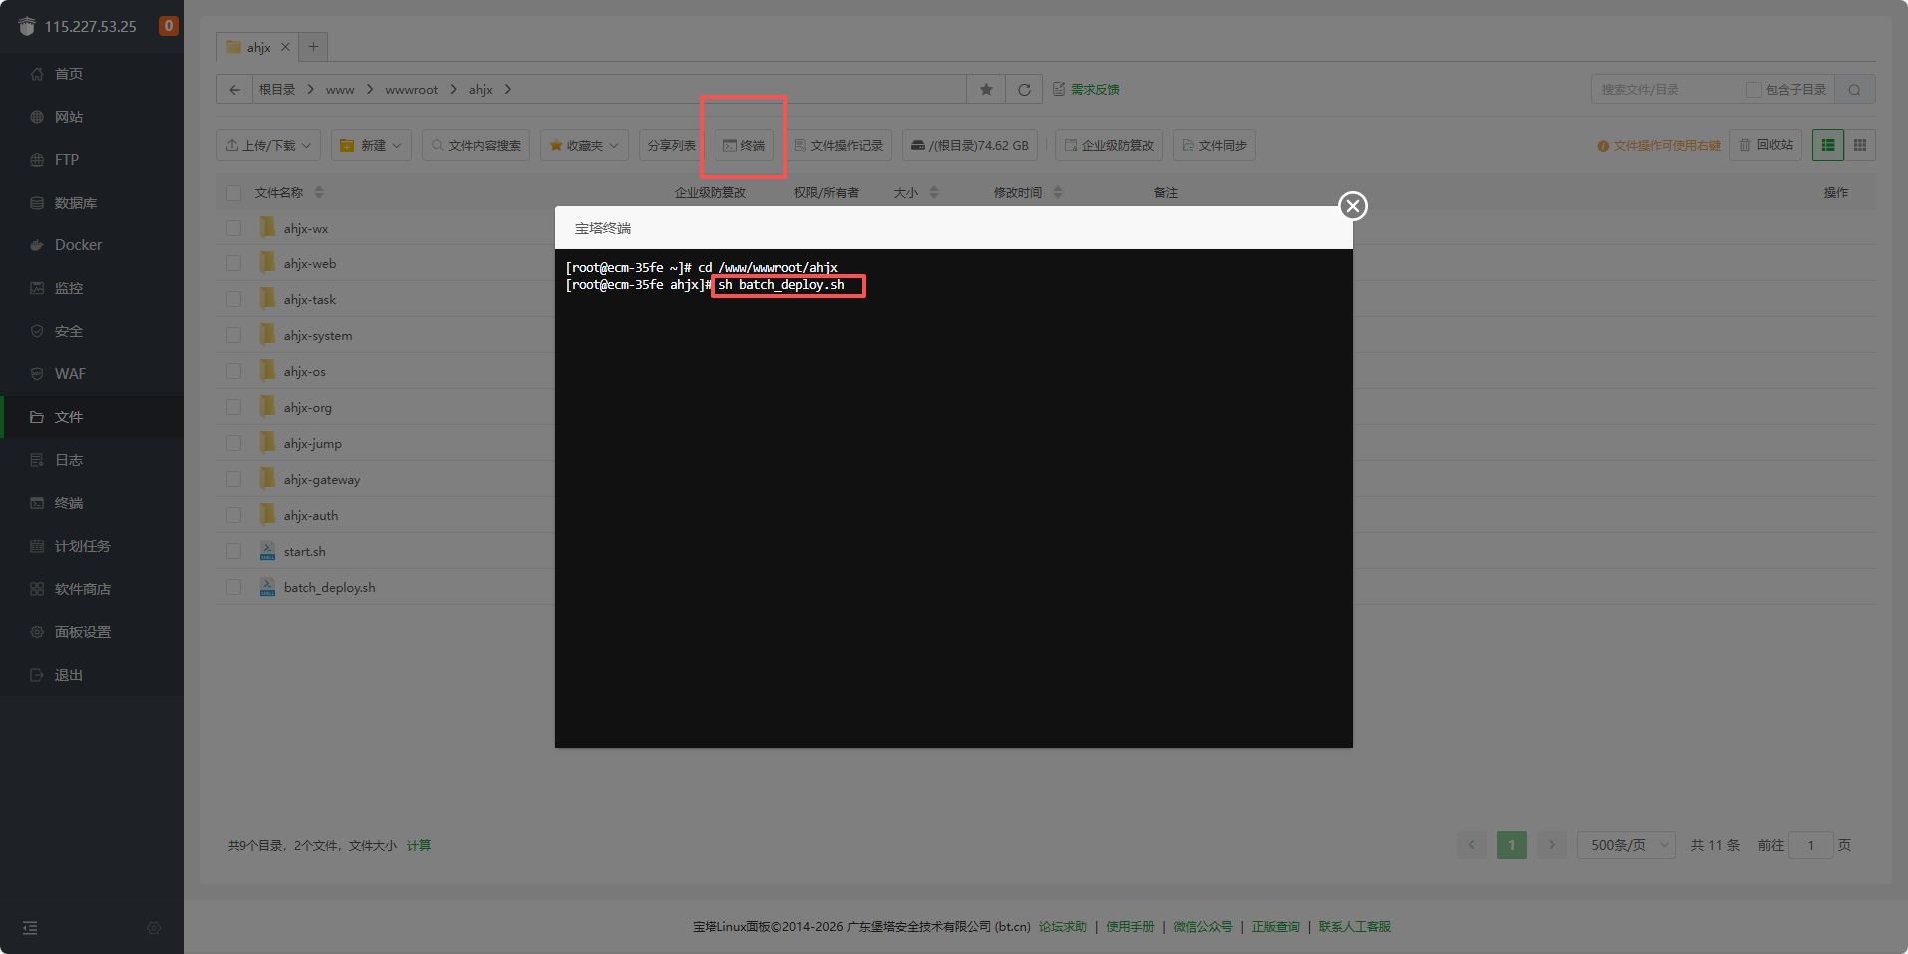Select the batch_deploy.sh file checkbox
The height and width of the screenshot is (954, 1908).
pos(234,587)
